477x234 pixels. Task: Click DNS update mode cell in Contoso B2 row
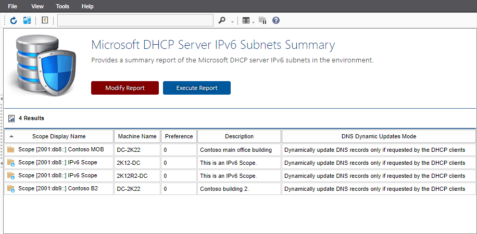tap(379, 189)
